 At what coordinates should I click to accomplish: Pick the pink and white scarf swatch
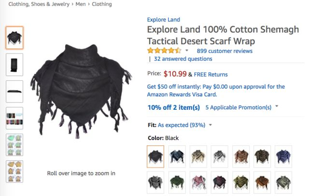pyautogui.click(x=198, y=182)
